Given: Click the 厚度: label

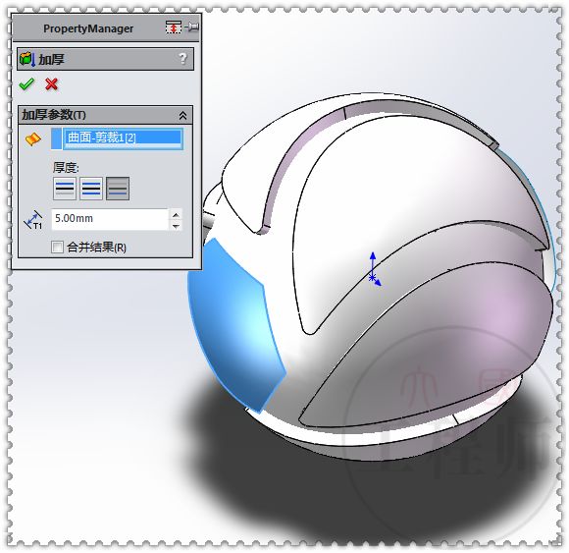Looking at the screenshot, I should click(x=66, y=167).
